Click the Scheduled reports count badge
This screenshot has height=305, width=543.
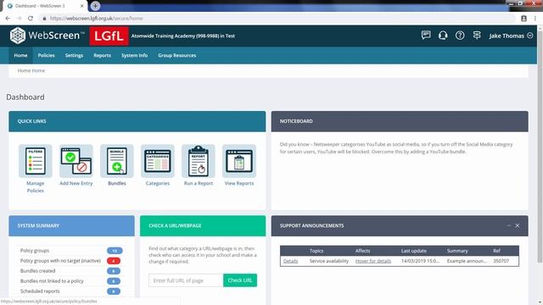pos(114,291)
